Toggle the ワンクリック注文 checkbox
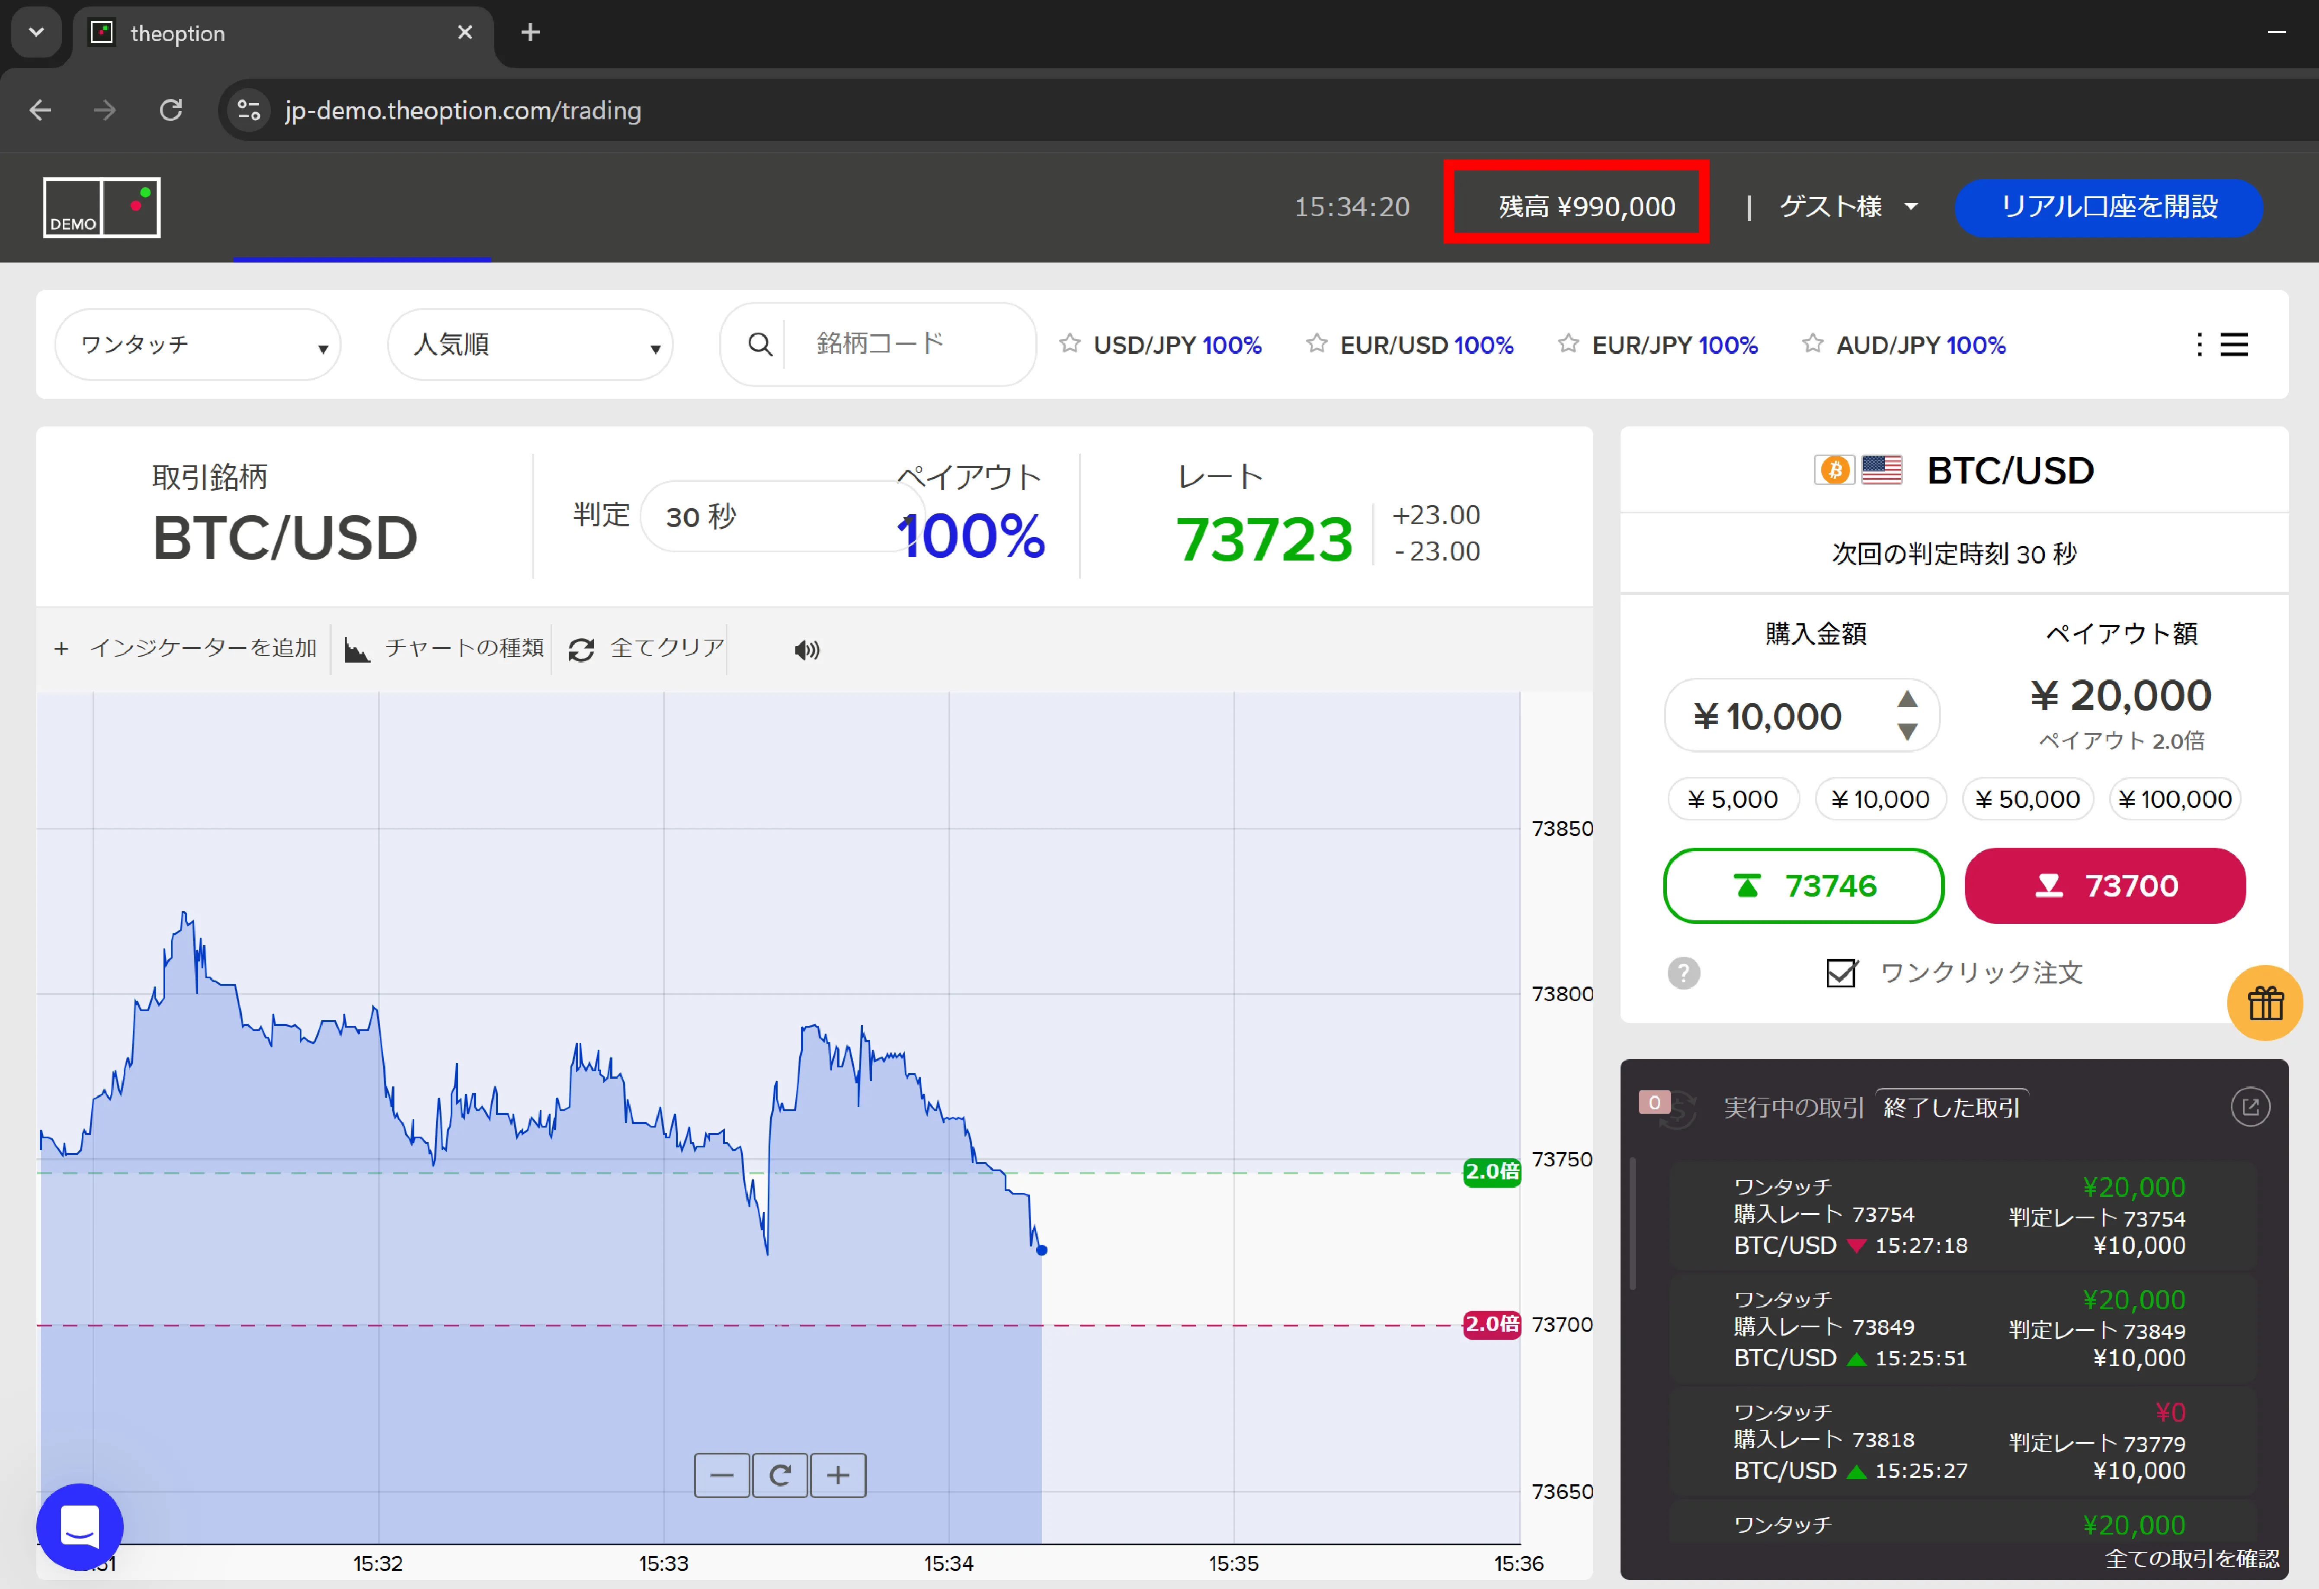 pyautogui.click(x=1841, y=973)
